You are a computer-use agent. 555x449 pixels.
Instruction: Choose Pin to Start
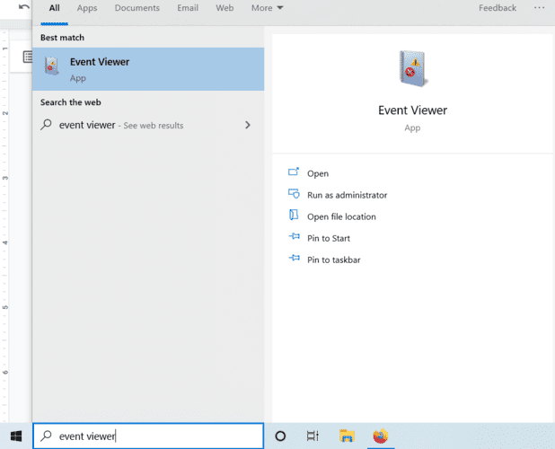(x=329, y=238)
